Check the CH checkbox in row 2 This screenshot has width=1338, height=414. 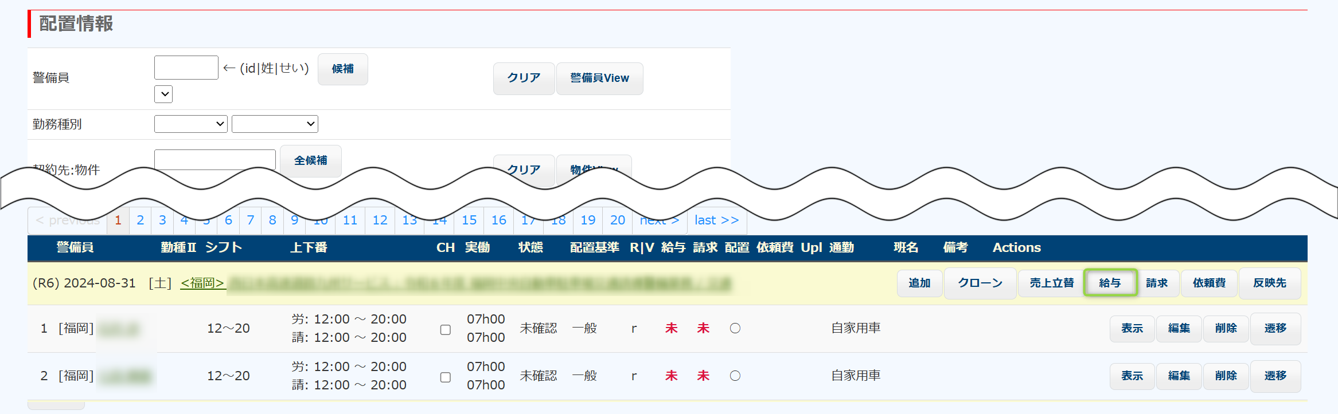pos(445,377)
